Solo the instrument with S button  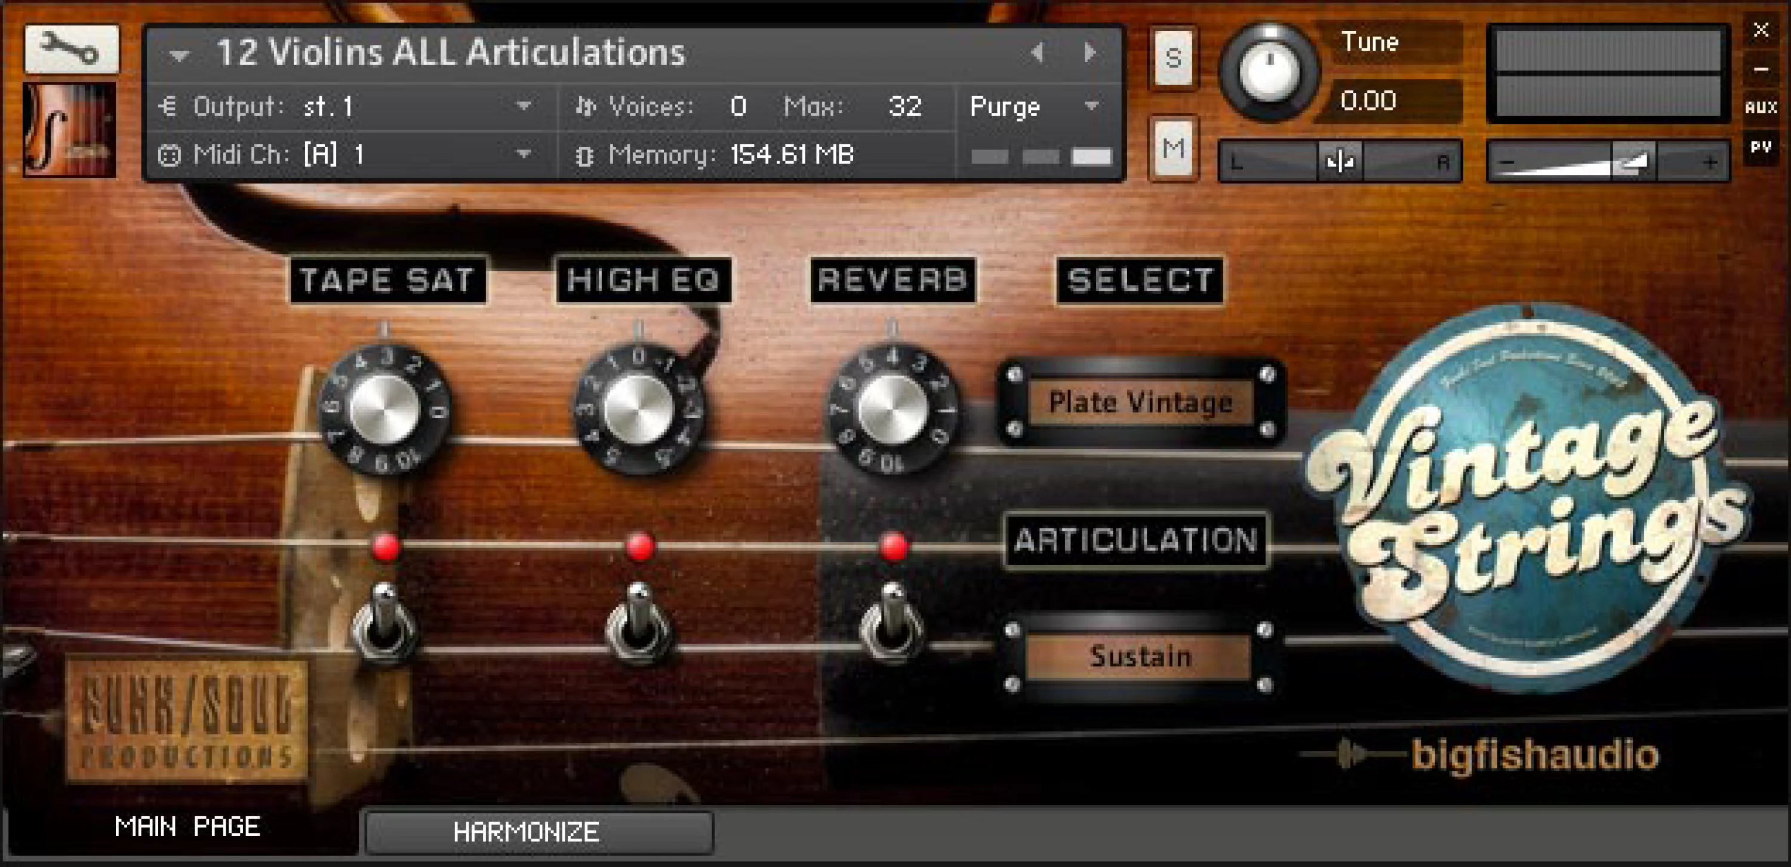[x=1174, y=58]
